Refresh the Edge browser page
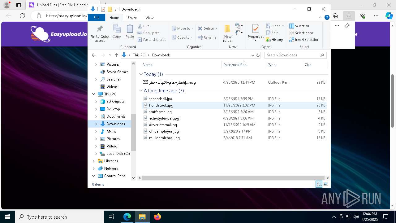The image size is (396, 223). point(22,16)
